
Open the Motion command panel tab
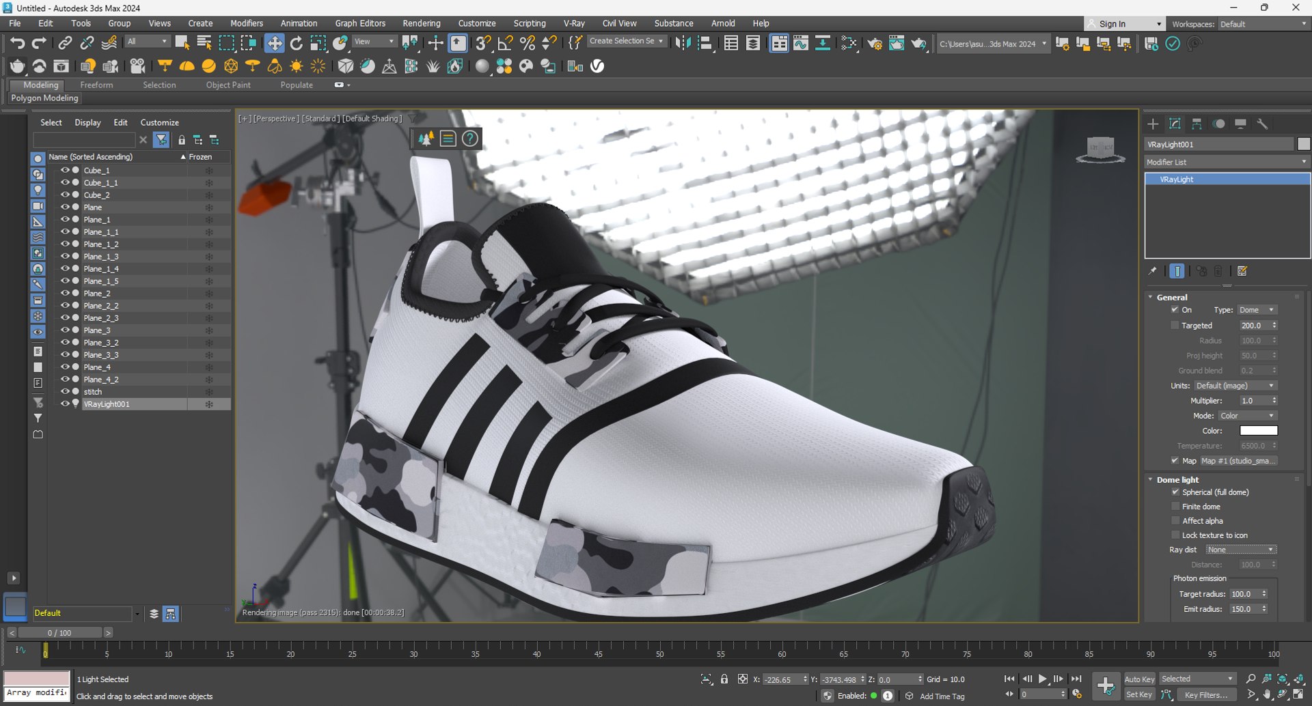tap(1218, 124)
